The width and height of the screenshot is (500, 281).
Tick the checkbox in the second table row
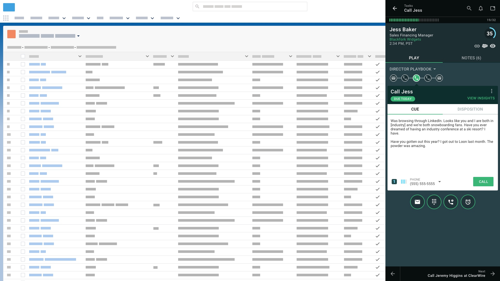coord(23,72)
